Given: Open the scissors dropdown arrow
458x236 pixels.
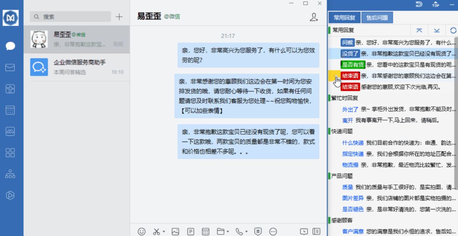Looking at the screenshot, I should [163, 231].
